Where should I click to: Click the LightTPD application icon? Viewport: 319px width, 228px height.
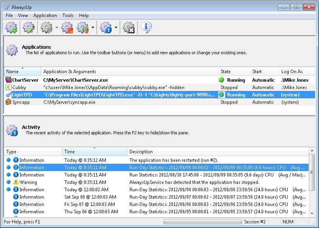pos(9,95)
